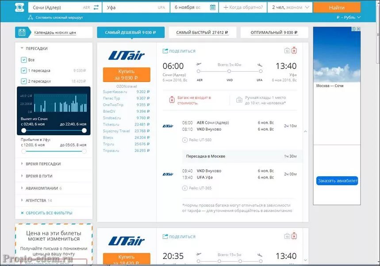This screenshot has height=266, width=380.
Task: Click UTair logo on VKO–UFA segment
Action: (168, 174)
